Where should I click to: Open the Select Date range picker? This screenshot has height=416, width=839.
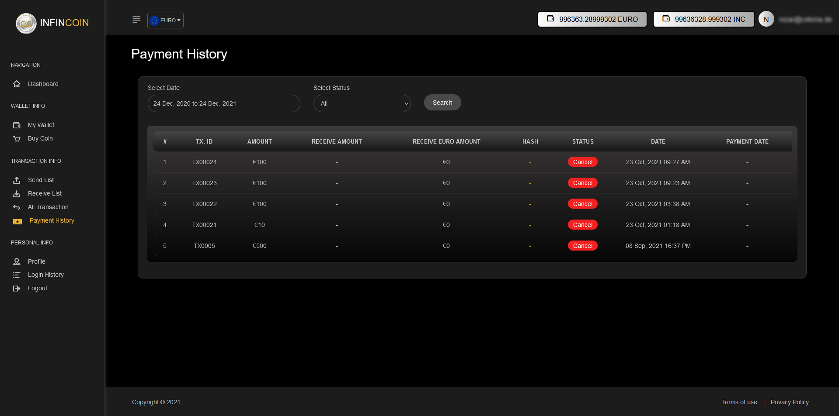[223, 103]
